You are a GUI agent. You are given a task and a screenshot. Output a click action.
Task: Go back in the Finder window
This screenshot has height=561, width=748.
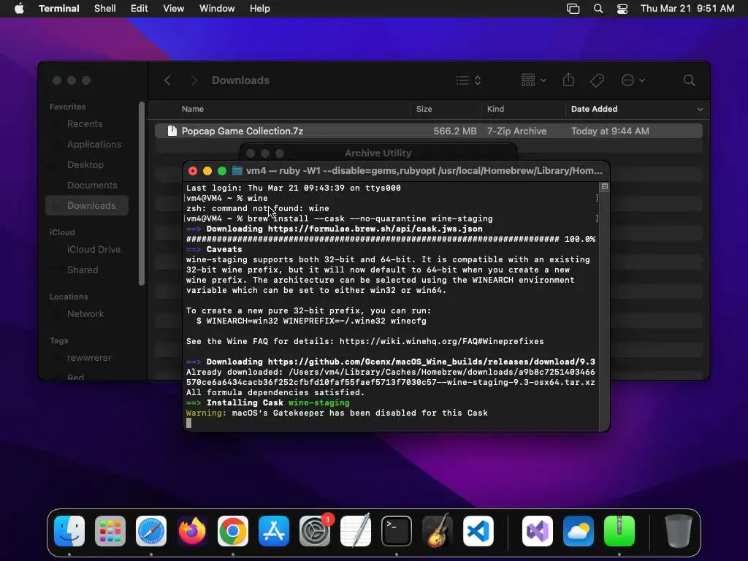pos(167,80)
